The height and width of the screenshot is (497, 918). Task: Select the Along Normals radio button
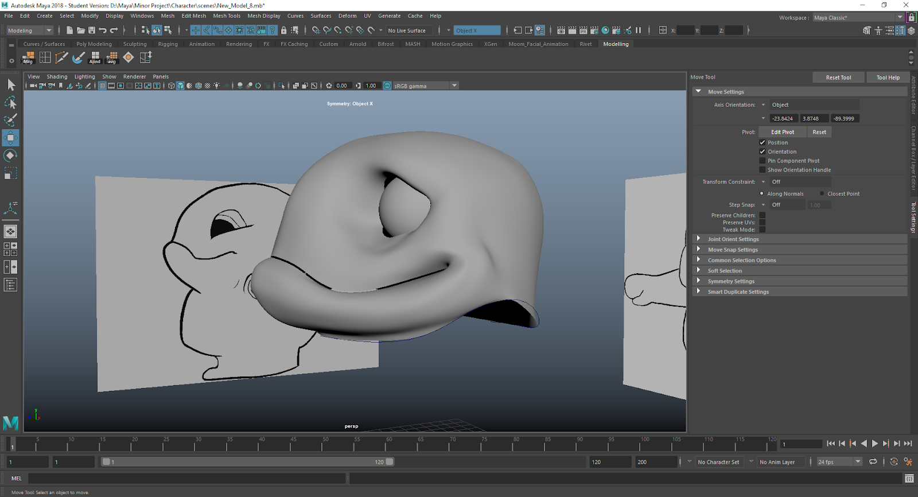(x=762, y=193)
